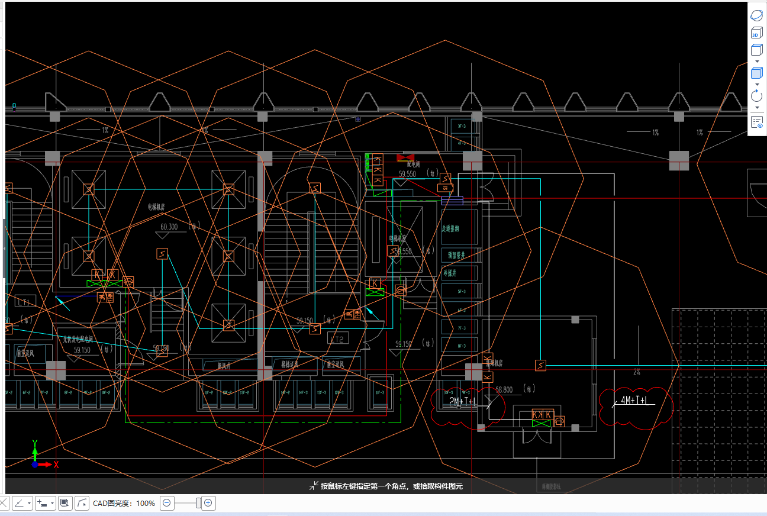Click the status prompt text 按鼠标左键指定第一个角点
This screenshot has width=767, height=516.
click(x=365, y=486)
